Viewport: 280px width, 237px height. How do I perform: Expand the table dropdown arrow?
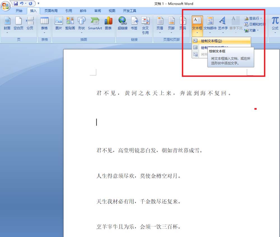(x=44, y=33)
